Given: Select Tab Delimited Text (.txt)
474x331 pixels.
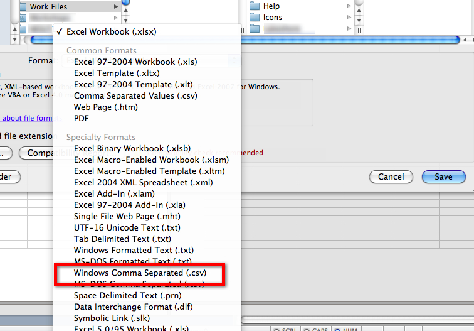Looking at the screenshot, I should coord(122,239).
